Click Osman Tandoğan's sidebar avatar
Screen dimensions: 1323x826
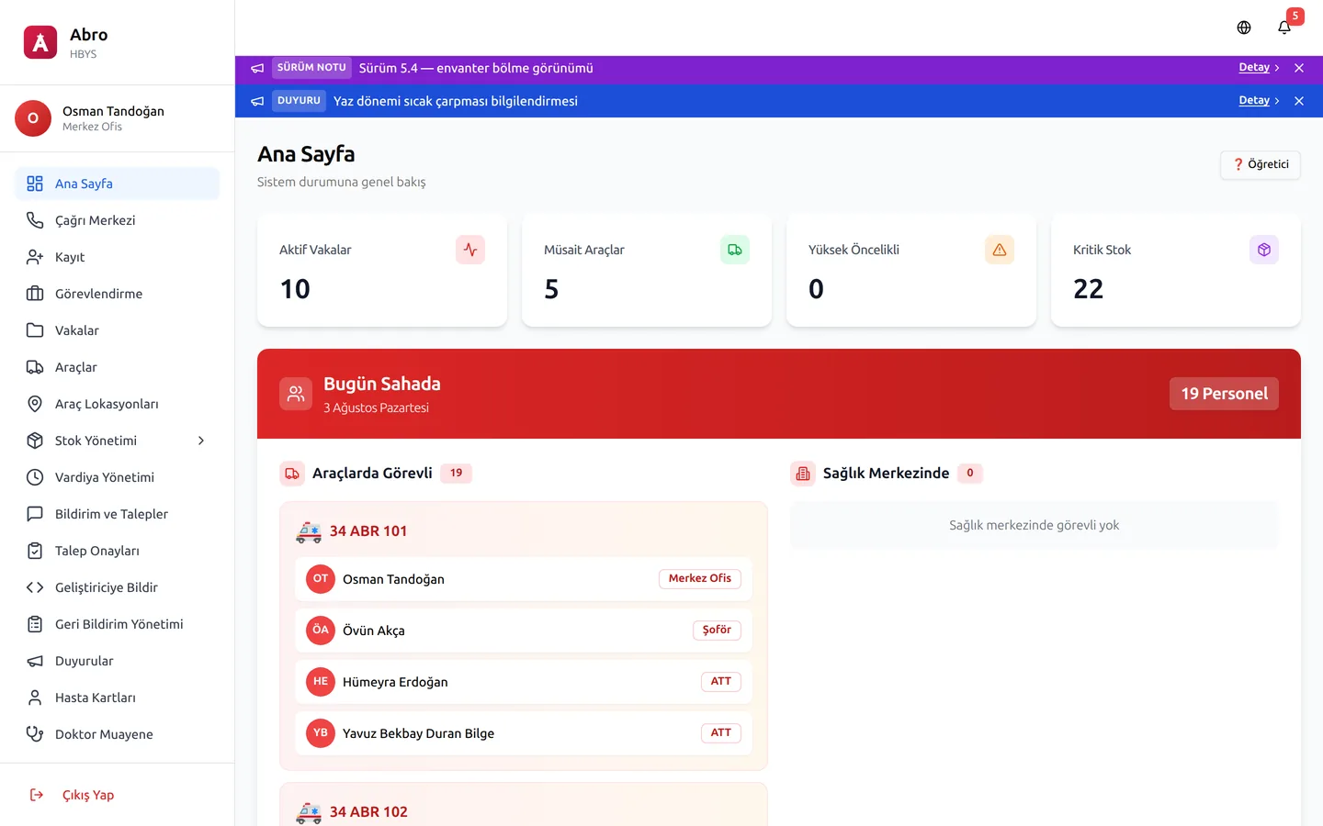33,118
